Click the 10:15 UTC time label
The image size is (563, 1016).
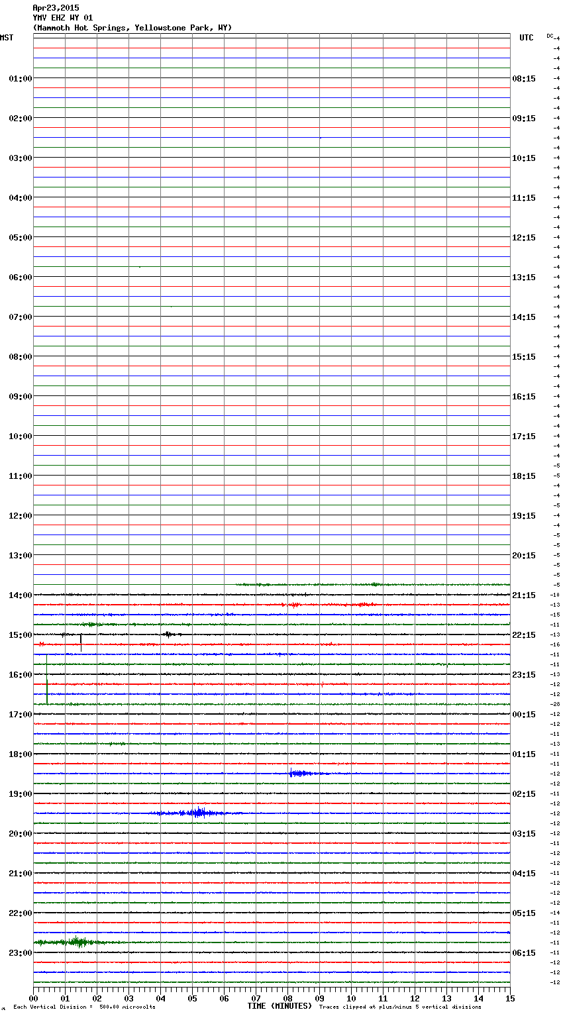pyautogui.click(x=524, y=158)
